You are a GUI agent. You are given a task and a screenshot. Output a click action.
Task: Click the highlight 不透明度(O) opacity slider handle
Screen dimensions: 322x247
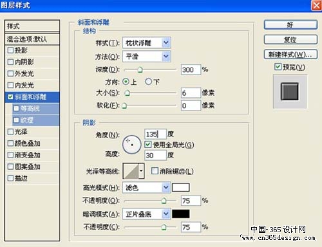(164, 201)
